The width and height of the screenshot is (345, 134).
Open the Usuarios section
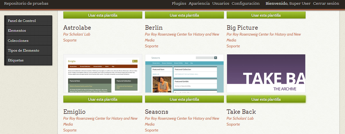[x=221, y=4]
